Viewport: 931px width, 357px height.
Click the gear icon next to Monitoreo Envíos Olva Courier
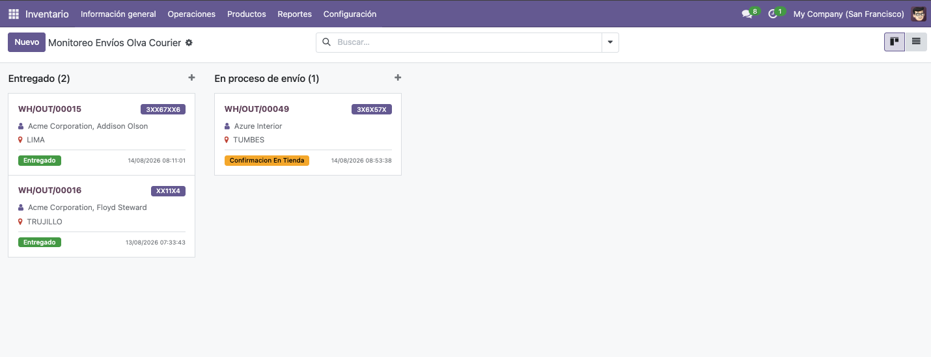point(189,42)
